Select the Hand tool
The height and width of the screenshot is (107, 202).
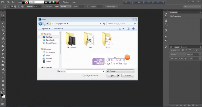point(3,85)
